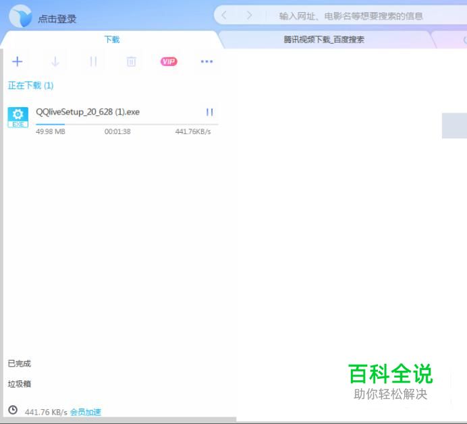Switch to the 下载 tab

(111, 39)
